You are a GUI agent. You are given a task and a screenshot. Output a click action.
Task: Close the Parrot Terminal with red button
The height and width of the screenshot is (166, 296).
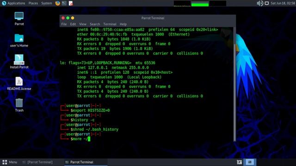pyautogui.click(x=63, y=18)
